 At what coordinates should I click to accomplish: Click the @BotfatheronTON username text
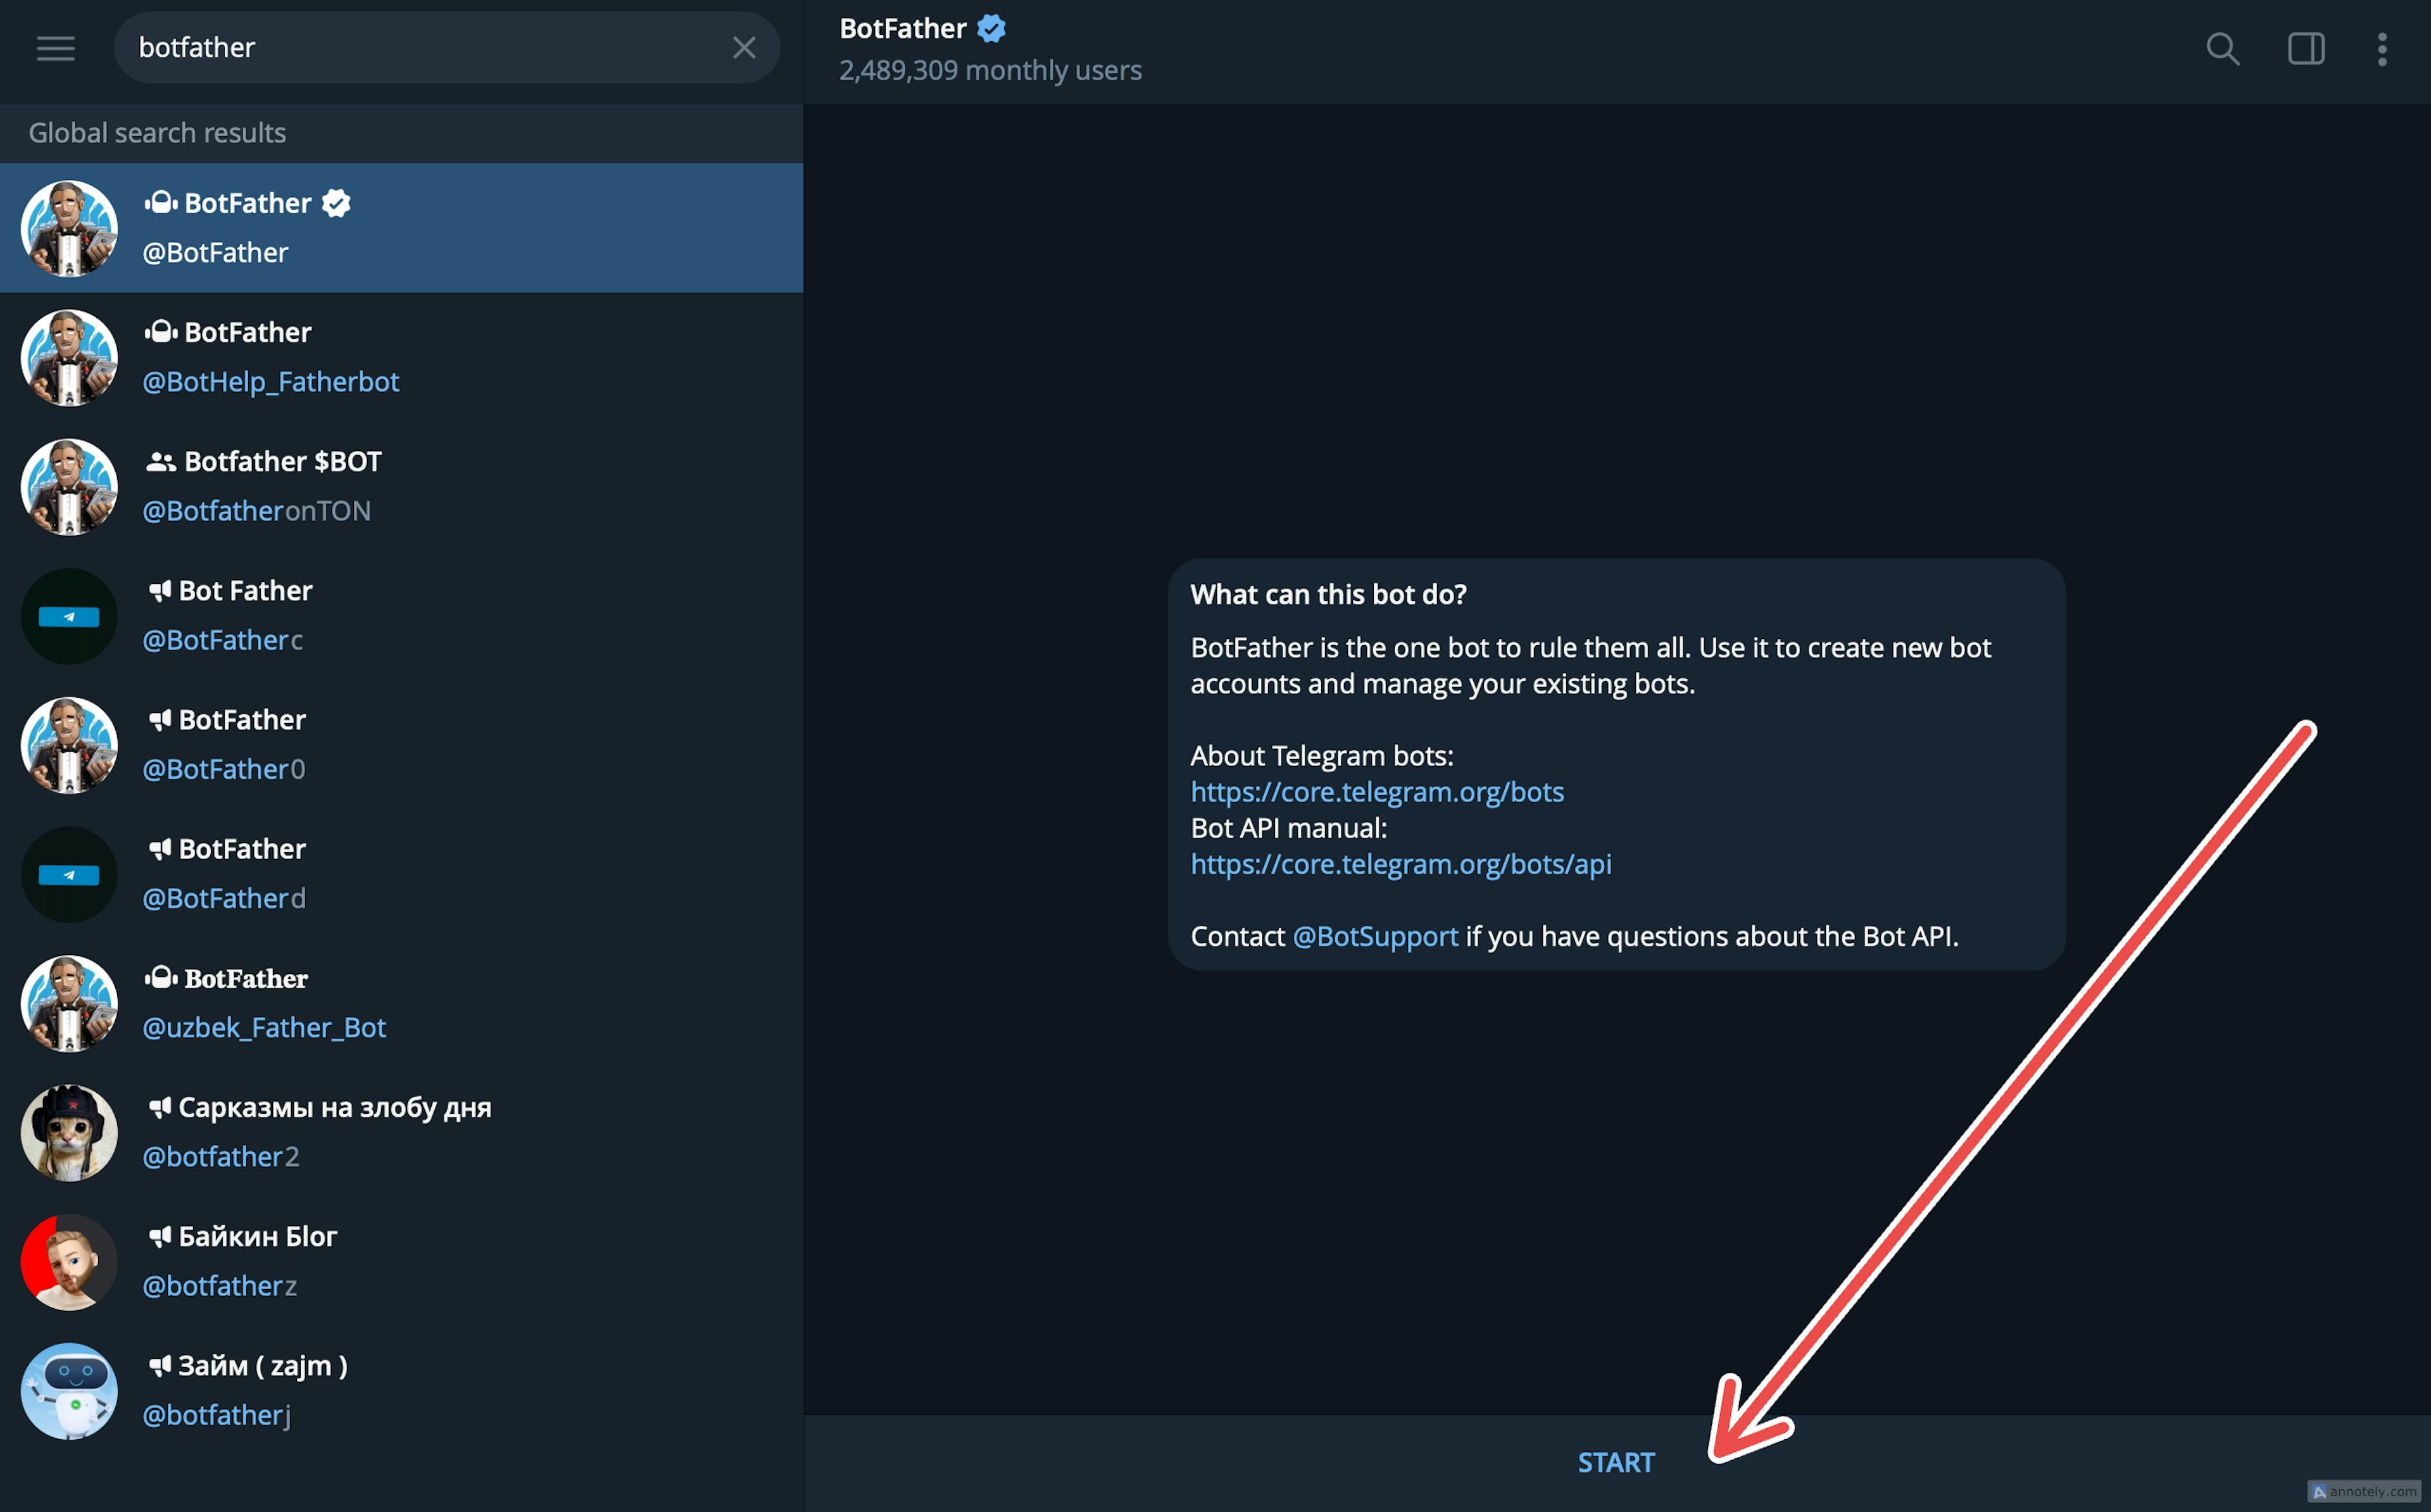click(x=257, y=510)
